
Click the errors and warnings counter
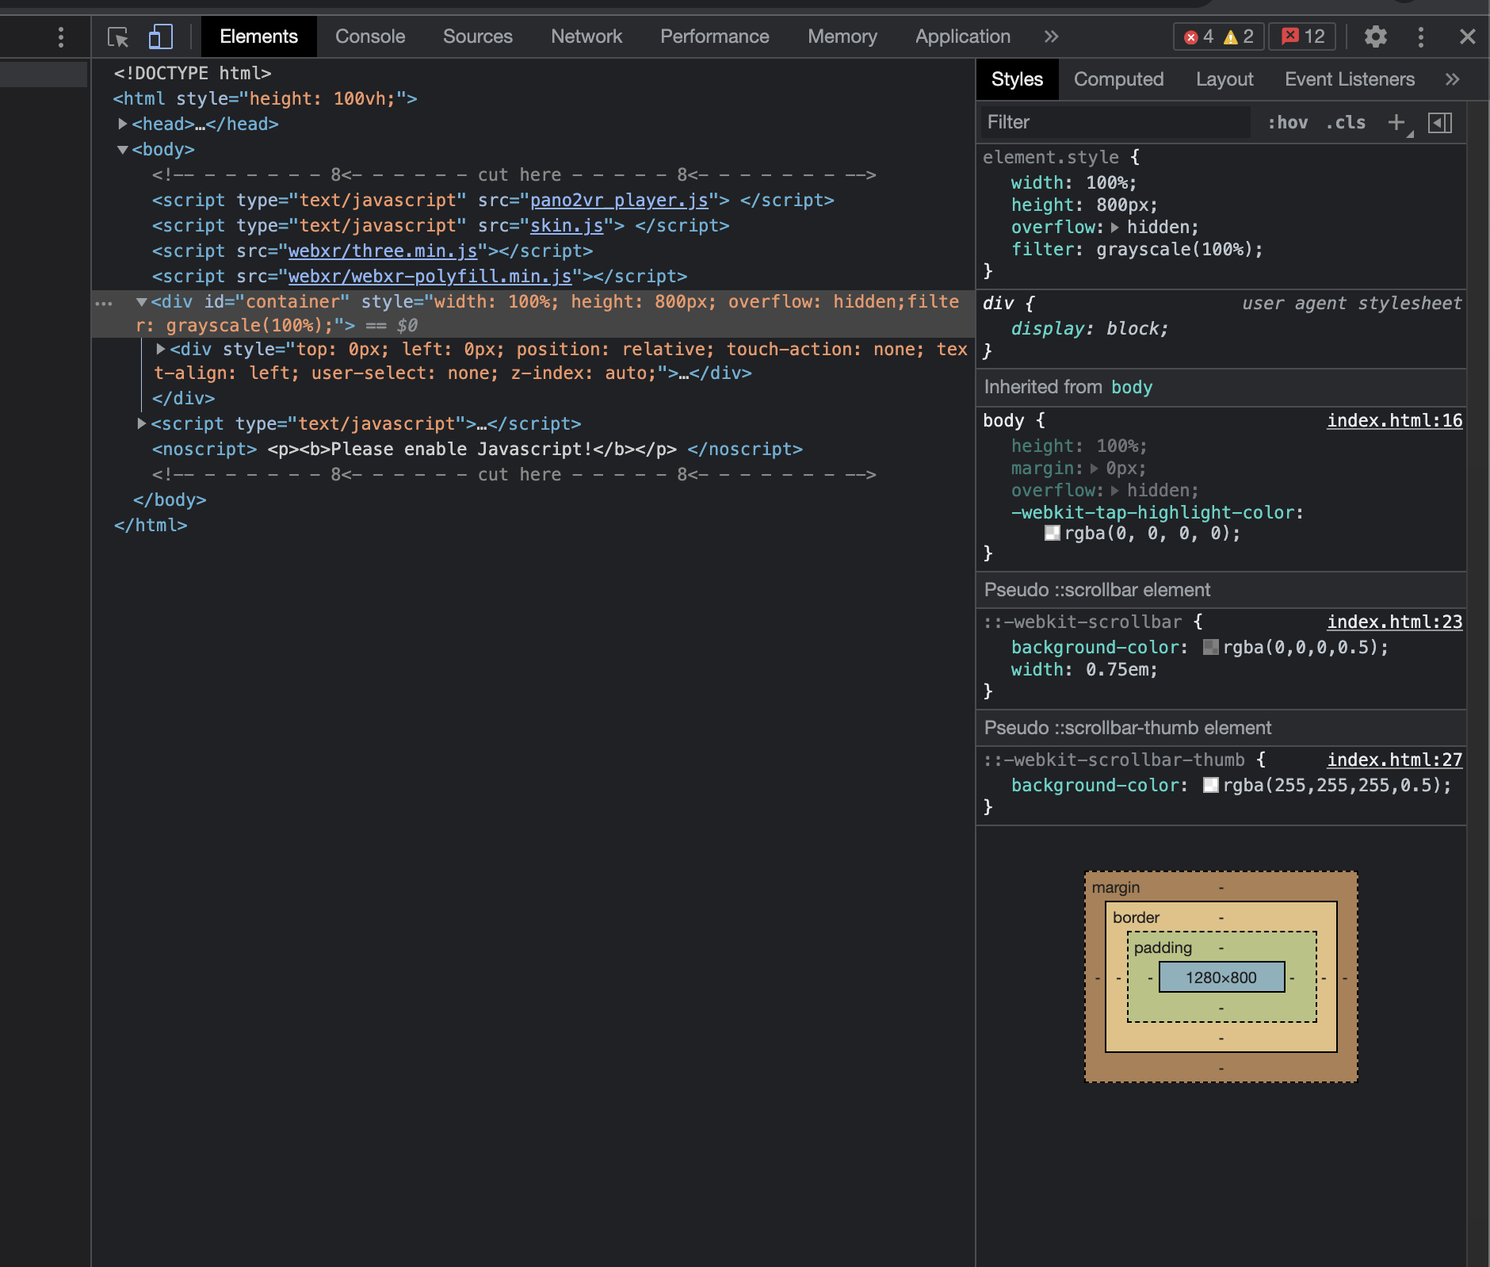(x=1218, y=36)
